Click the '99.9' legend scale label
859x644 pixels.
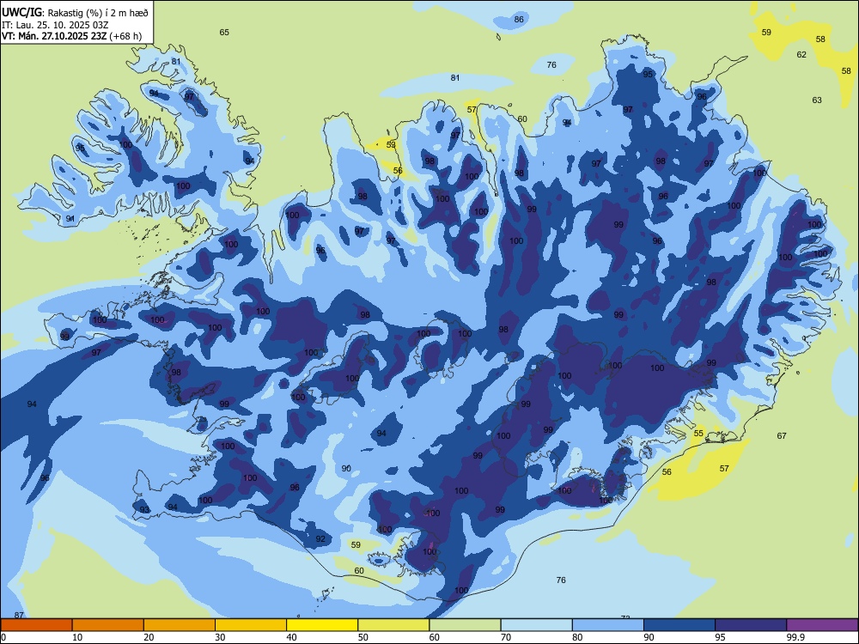tap(795, 637)
